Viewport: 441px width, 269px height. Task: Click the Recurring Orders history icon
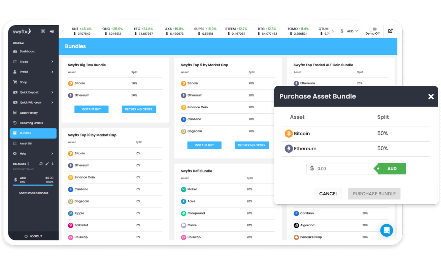[x=15, y=123]
